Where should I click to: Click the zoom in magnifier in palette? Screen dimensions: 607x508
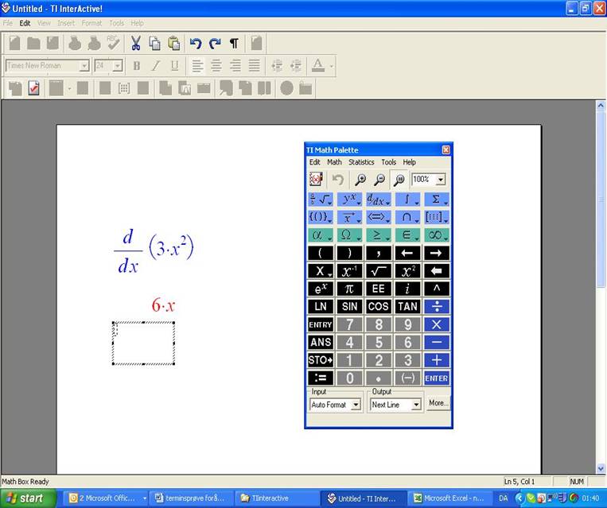[360, 180]
